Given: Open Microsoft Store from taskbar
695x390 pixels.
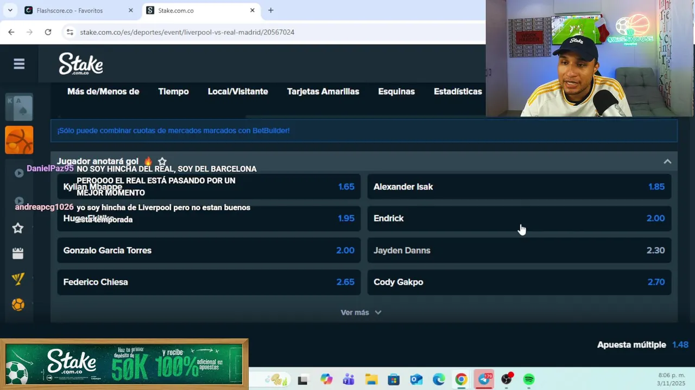Looking at the screenshot, I should point(394,380).
